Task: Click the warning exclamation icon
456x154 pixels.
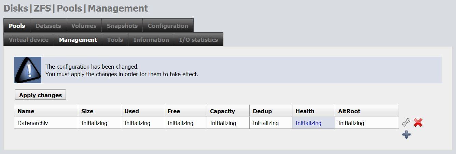Action: click(28, 70)
